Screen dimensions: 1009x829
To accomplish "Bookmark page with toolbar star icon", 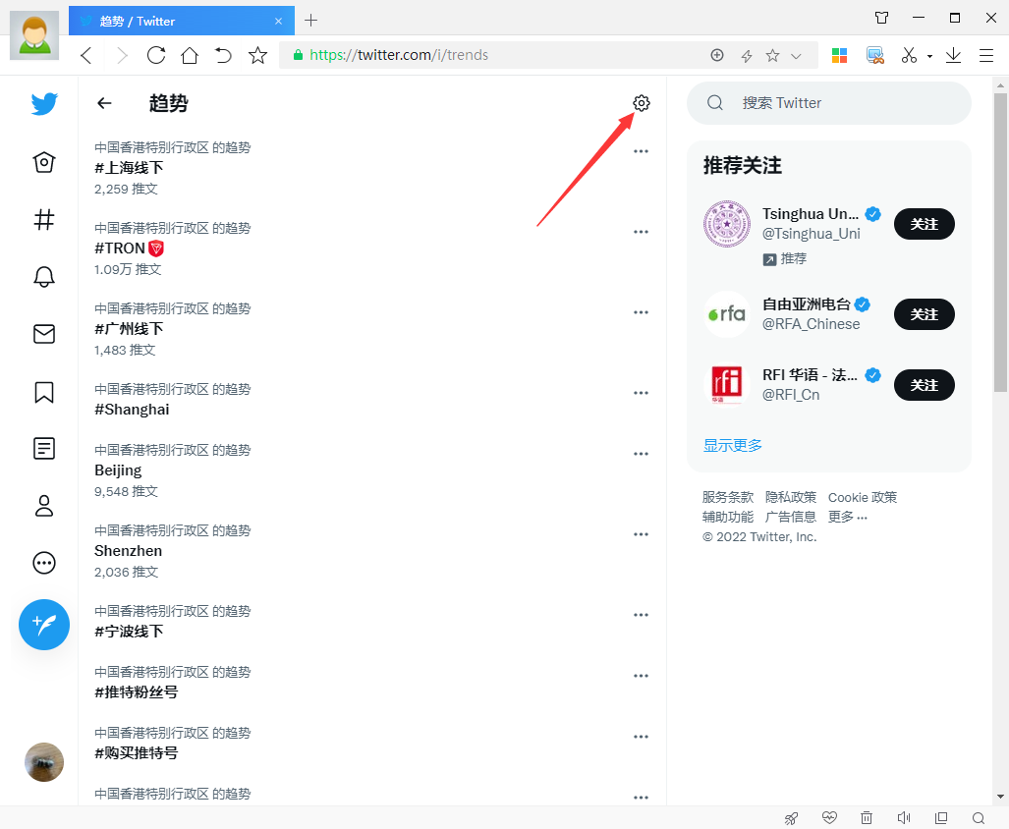I will pos(257,55).
